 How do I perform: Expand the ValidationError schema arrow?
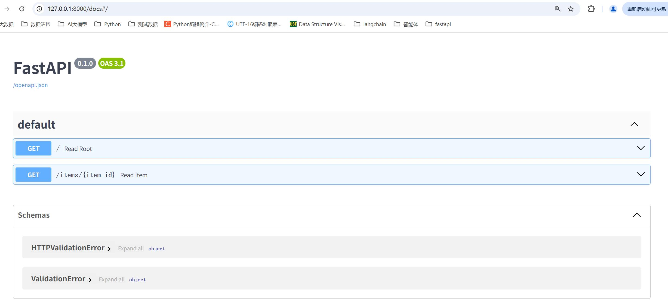(90, 280)
